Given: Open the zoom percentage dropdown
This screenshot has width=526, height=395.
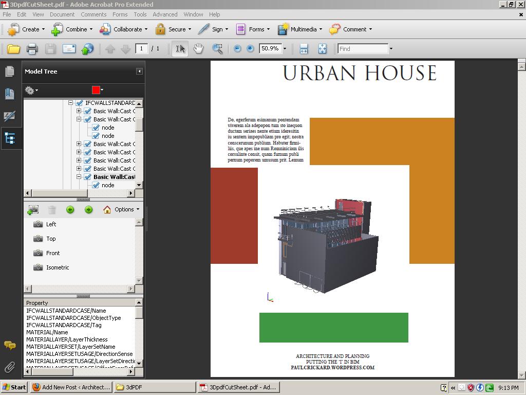Looking at the screenshot, I should click(285, 49).
